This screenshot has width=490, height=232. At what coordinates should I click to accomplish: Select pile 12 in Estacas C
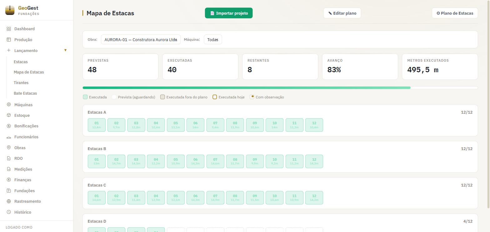(x=314, y=198)
